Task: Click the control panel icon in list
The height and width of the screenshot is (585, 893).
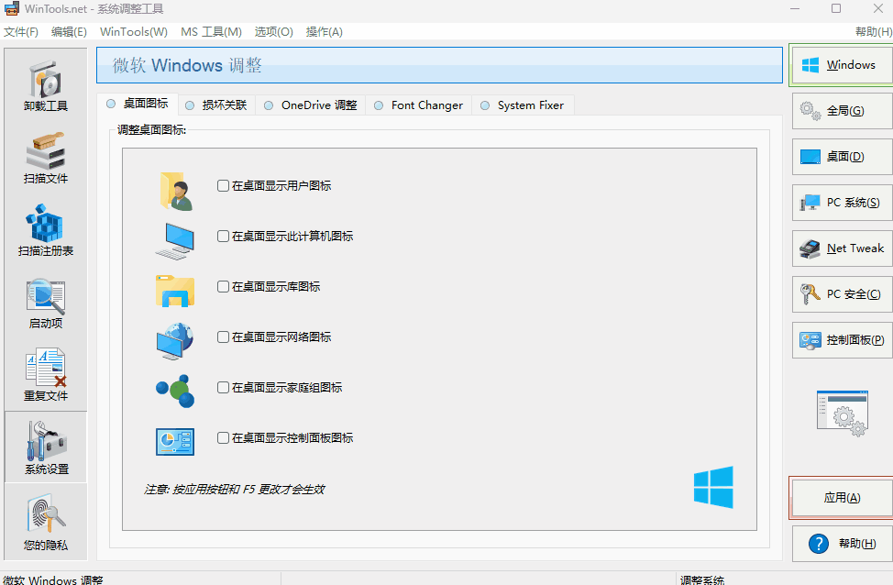Action: [175, 441]
